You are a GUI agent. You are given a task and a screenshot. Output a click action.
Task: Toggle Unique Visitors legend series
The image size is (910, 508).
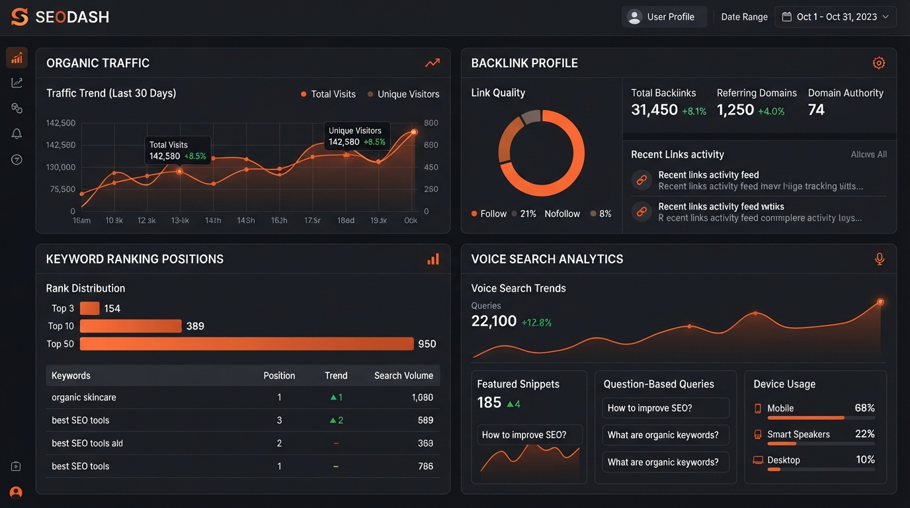pos(403,94)
